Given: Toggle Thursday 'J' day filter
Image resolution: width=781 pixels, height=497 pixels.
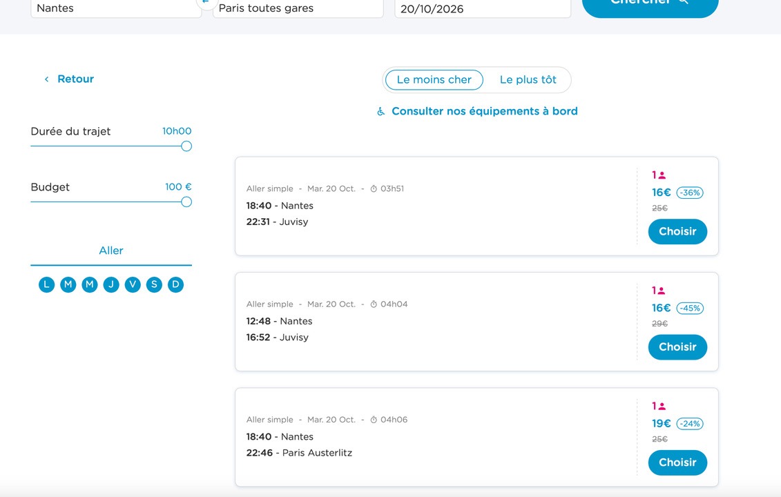Looking at the screenshot, I should tap(111, 284).
